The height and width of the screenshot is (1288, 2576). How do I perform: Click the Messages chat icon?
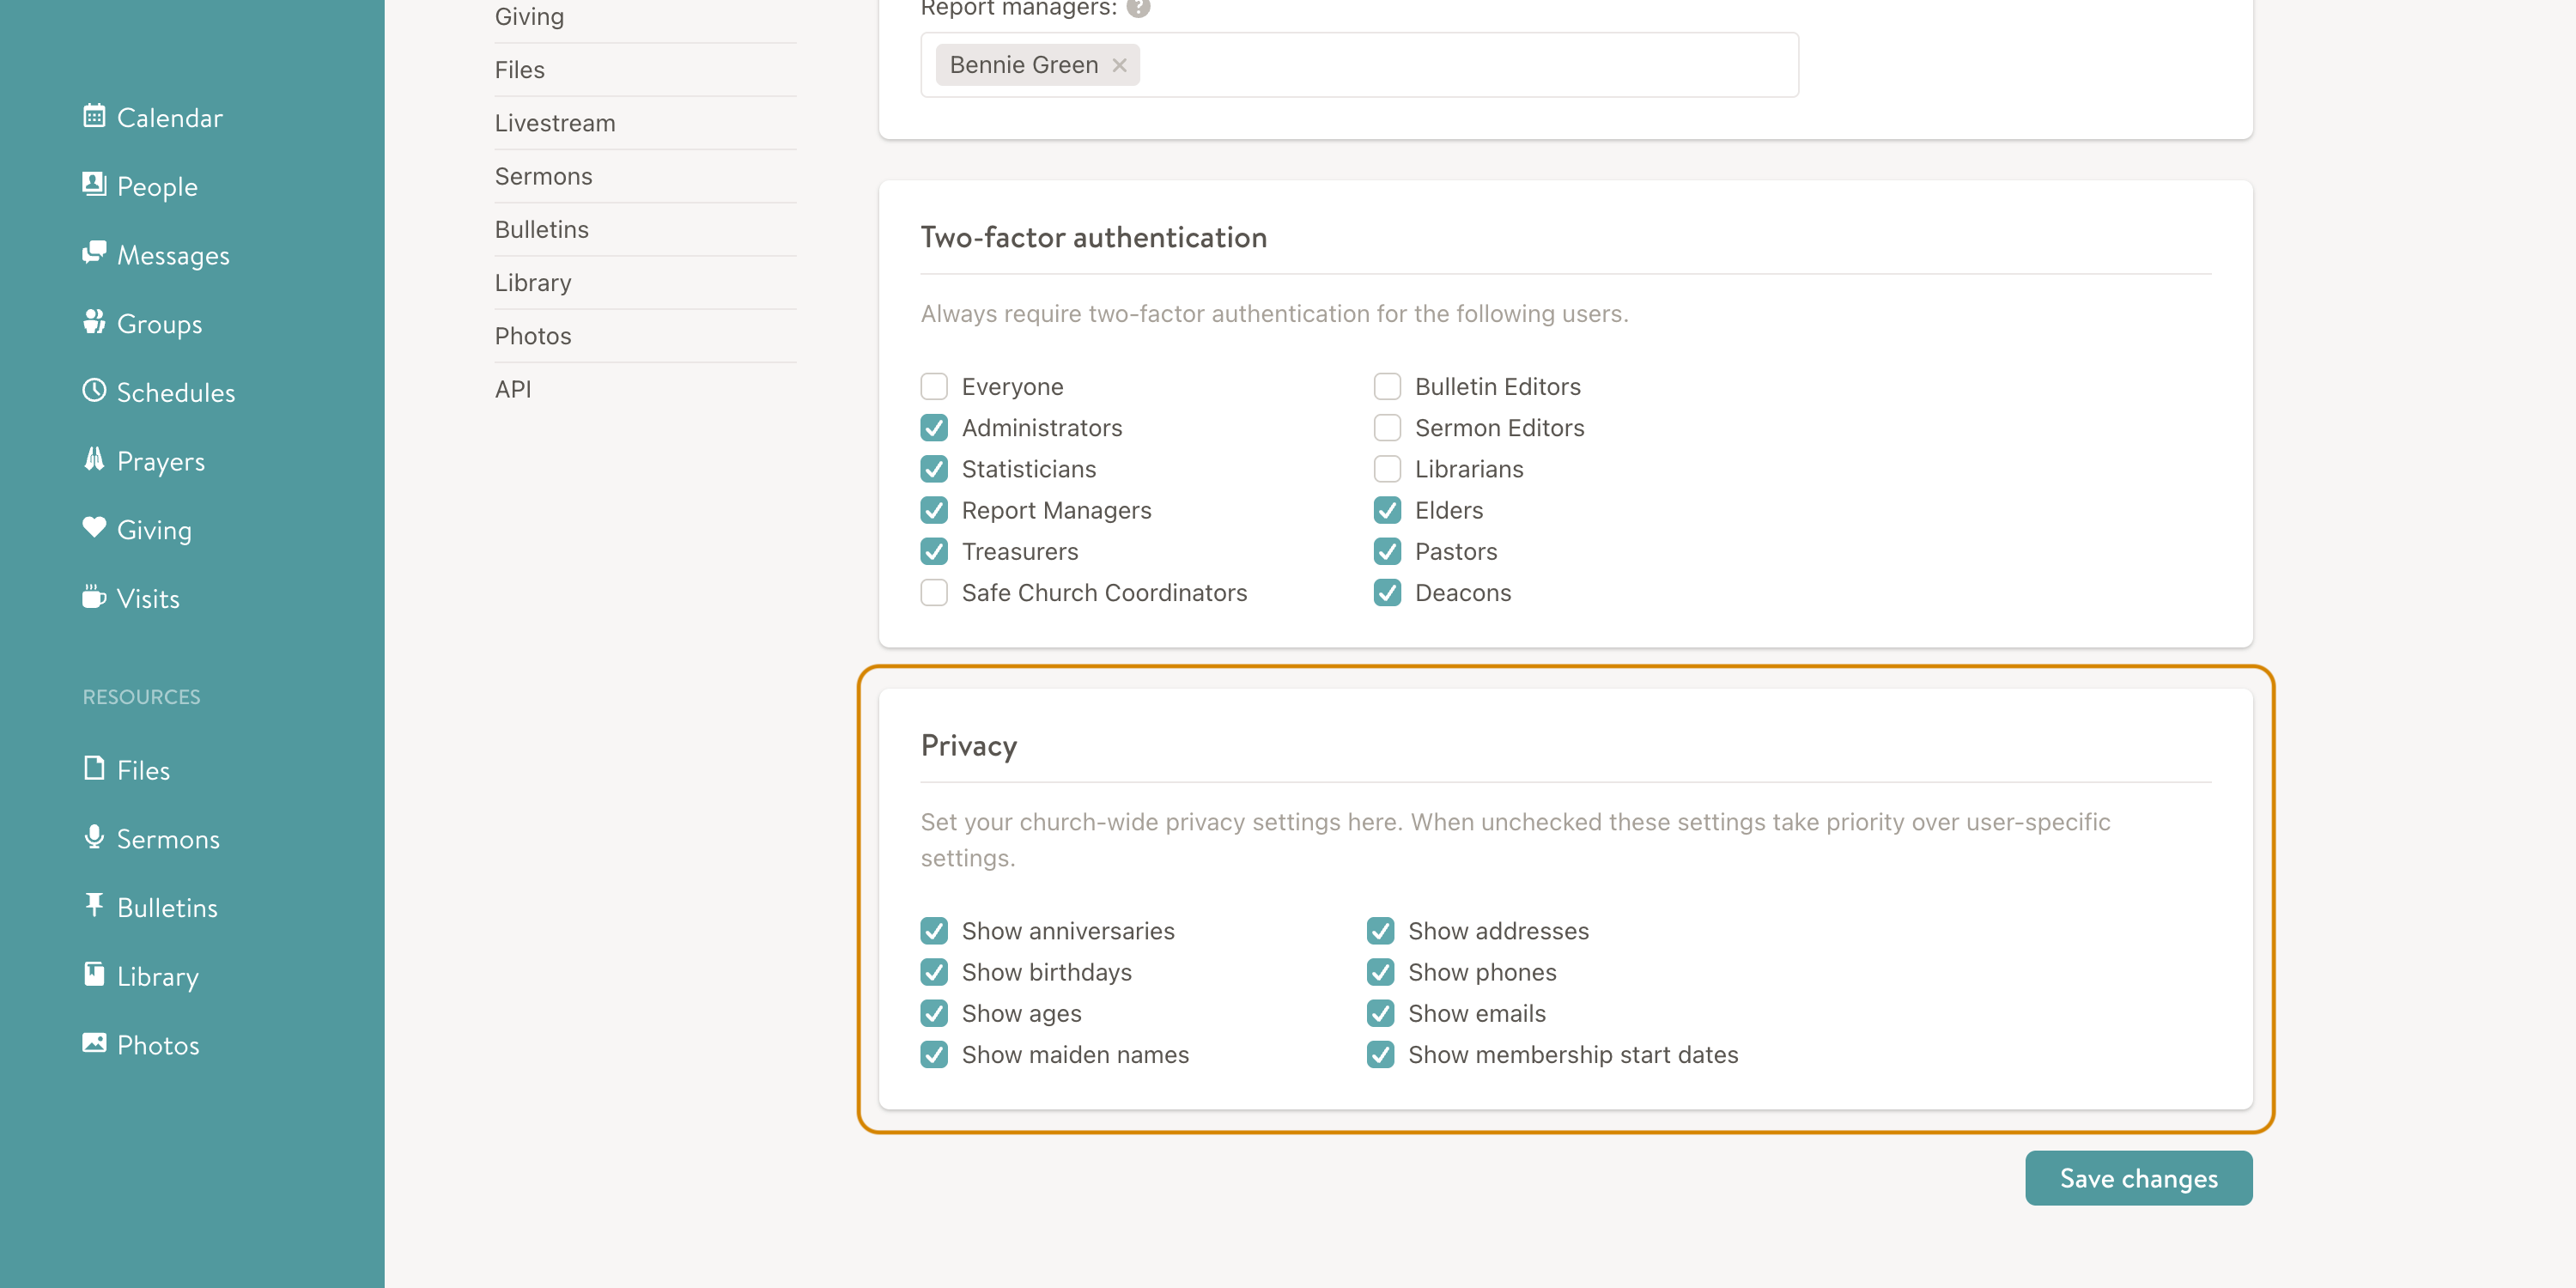click(x=94, y=253)
